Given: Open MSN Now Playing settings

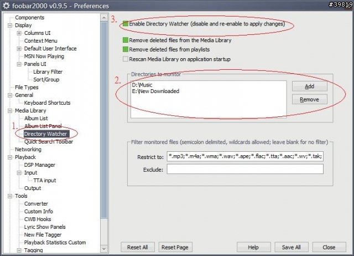Looking at the screenshot, I should point(44,57).
